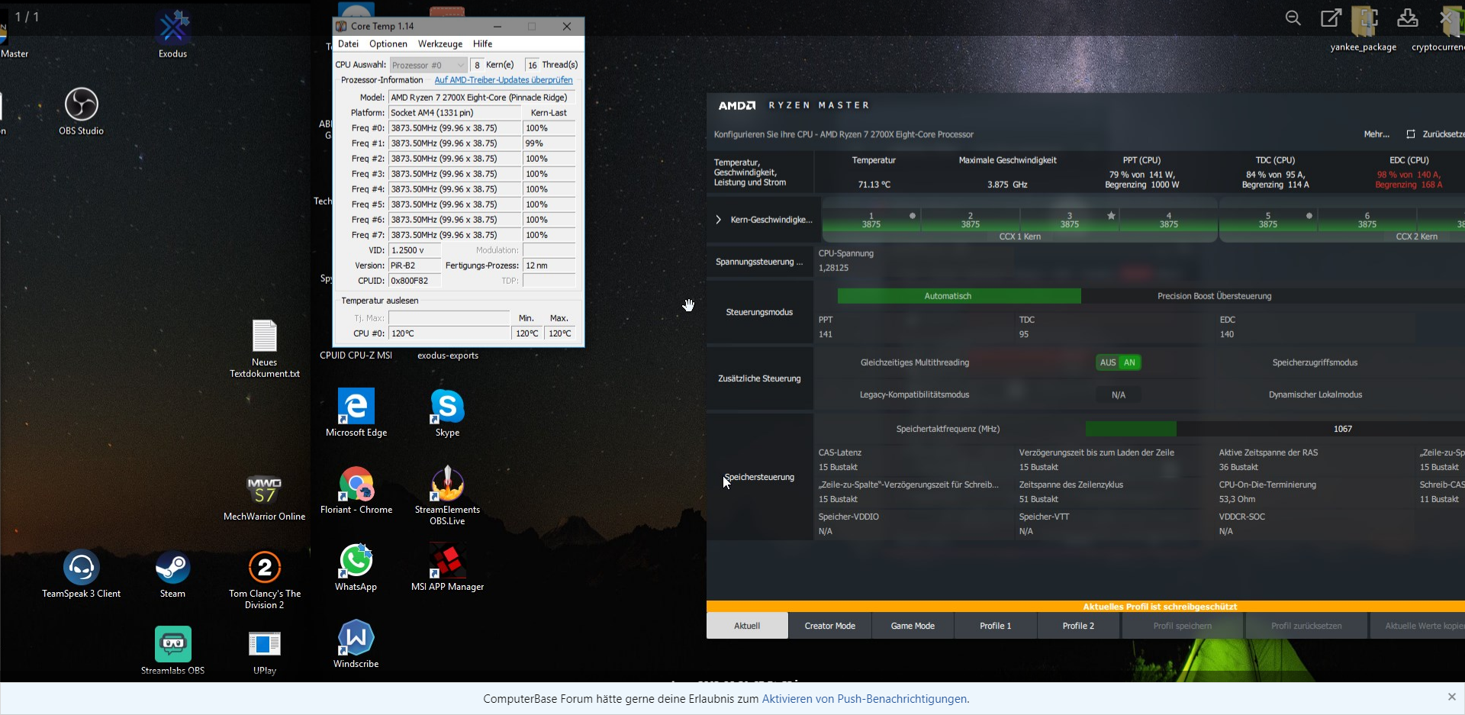This screenshot has height=715, width=1465.
Task: Switch to Game Mode tab
Action: 913,626
